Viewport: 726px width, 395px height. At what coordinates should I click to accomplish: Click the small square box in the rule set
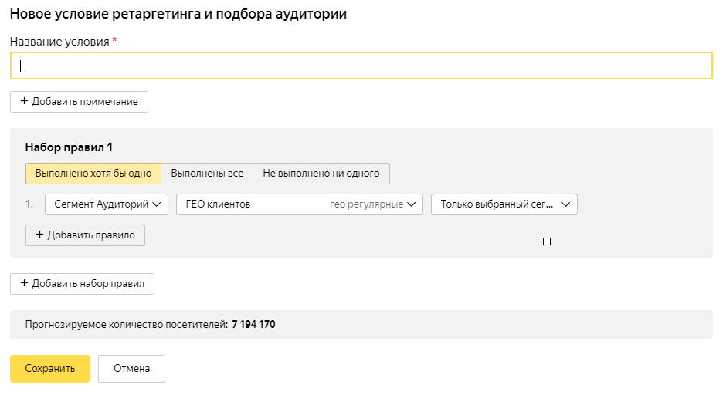tap(547, 241)
